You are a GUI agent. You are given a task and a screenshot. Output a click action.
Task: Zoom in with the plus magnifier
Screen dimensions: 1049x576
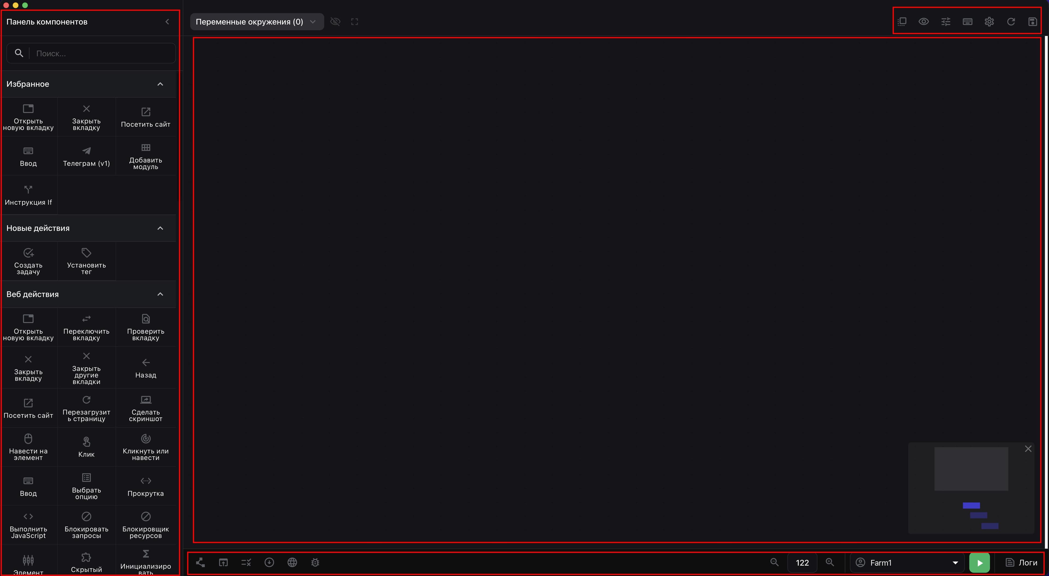coord(830,562)
